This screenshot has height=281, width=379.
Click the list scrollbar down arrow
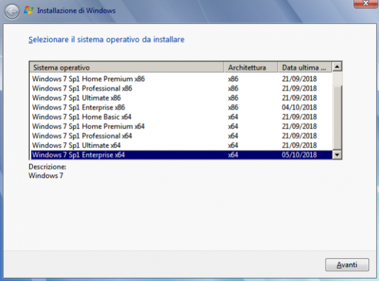[x=337, y=155]
